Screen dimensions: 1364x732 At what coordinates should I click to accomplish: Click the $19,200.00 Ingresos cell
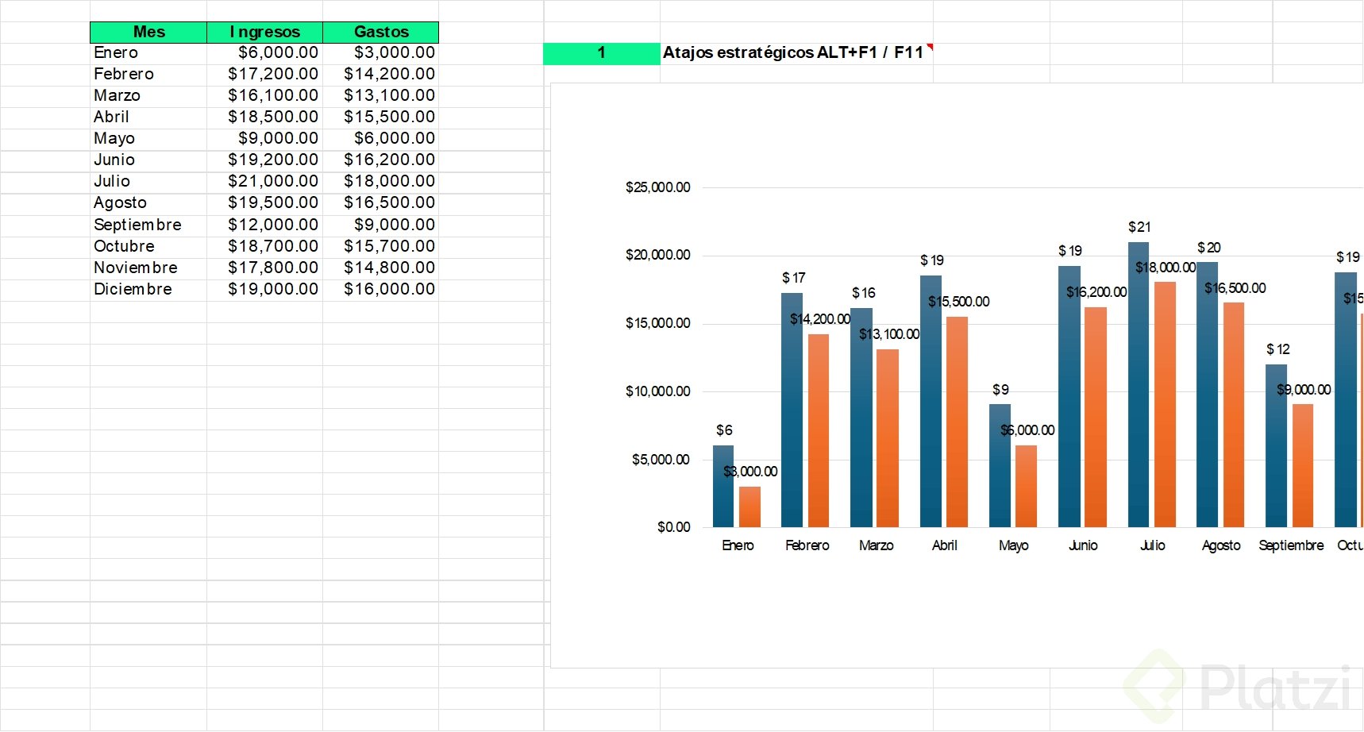pos(264,160)
